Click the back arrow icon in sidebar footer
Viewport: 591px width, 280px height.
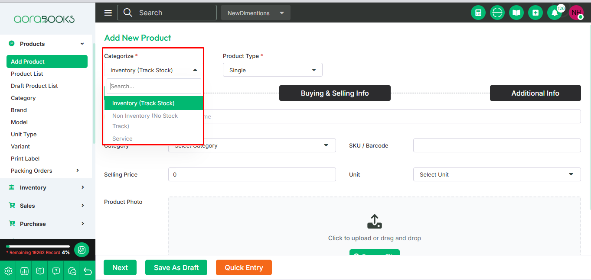[x=88, y=271]
